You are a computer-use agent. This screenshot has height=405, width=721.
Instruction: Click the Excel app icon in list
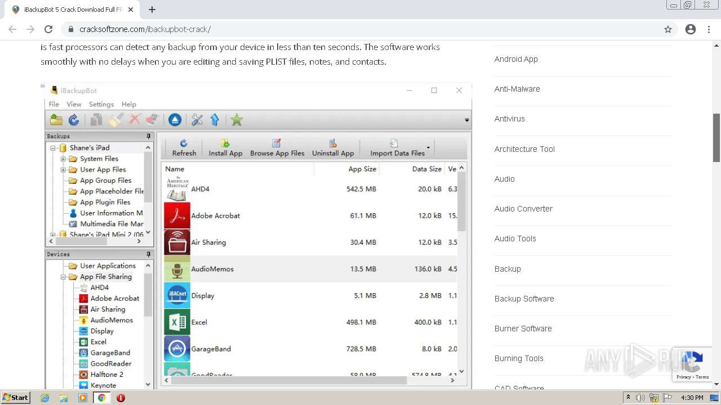177,322
